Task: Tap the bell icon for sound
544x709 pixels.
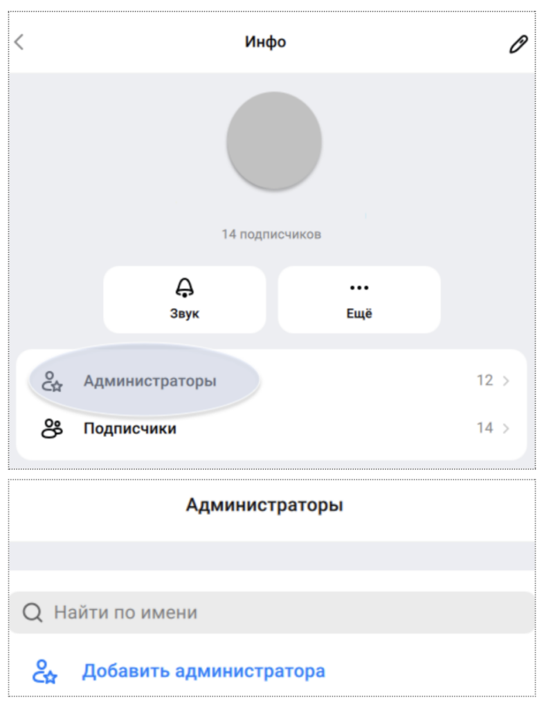Action: point(184,287)
